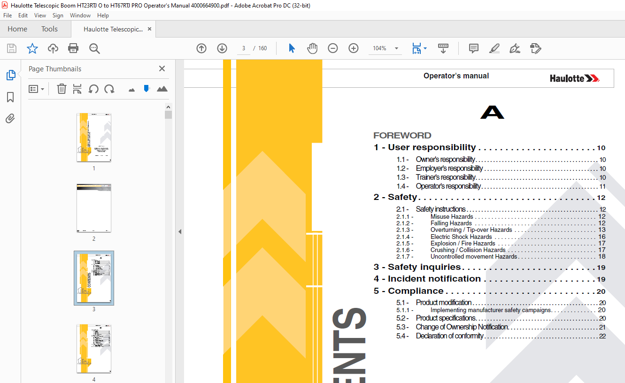This screenshot has width=625, height=383.
Task: Add a sticky note comment
Action: click(x=474, y=48)
